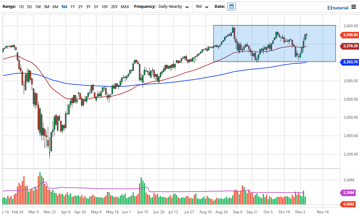Switch to the 20Y range
This screenshot has width=359, height=217.
114,7
